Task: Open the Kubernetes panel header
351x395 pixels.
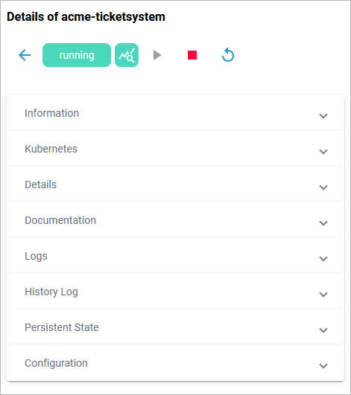Action: pyautogui.click(x=175, y=149)
